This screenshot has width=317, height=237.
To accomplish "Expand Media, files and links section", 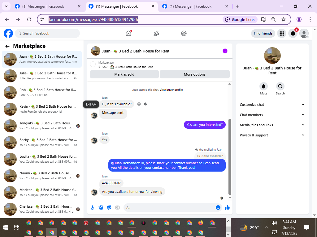I will coord(272,125).
